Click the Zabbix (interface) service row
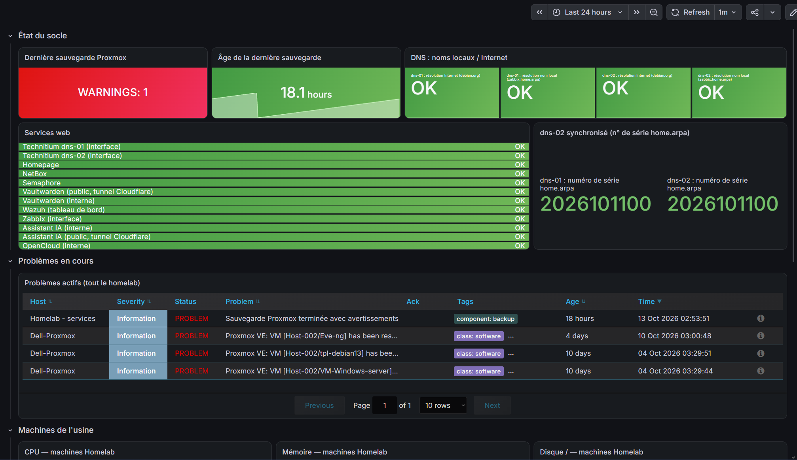 coord(273,219)
